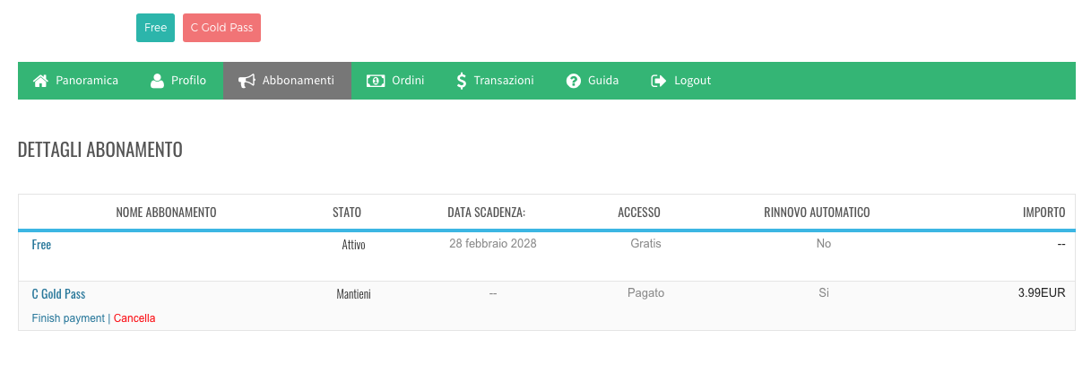Click the logout arrow icon
The image size is (1091, 365).
pos(659,81)
